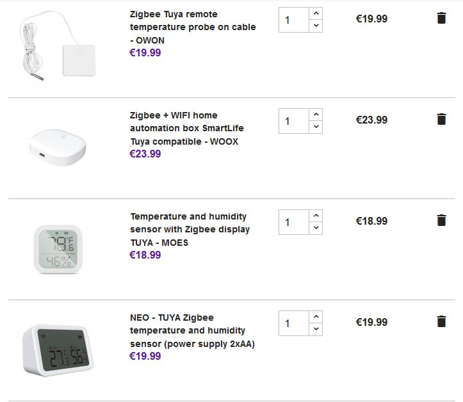Increase quantity of MOES display sensor
The width and height of the screenshot is (463, 402).
point(316,216)
